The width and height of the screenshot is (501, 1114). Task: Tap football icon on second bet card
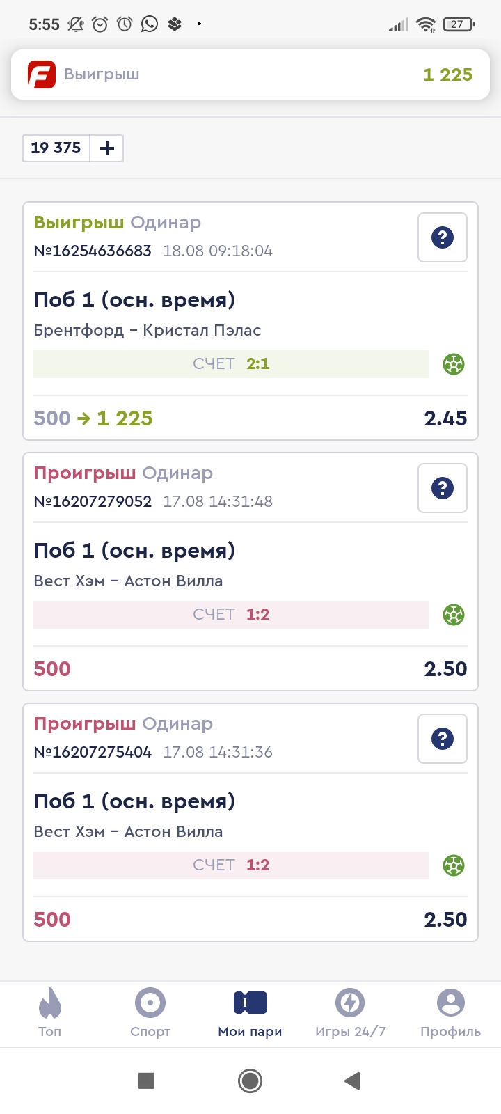point(454,615)
